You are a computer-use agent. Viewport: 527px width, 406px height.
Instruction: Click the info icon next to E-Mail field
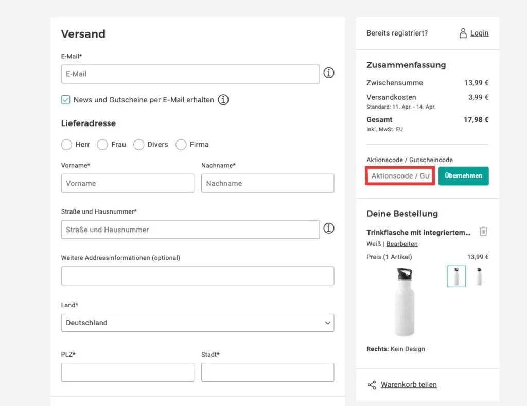[328, 73]
